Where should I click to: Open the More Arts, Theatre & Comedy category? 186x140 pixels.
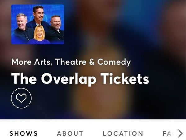(x=71, y=62)
